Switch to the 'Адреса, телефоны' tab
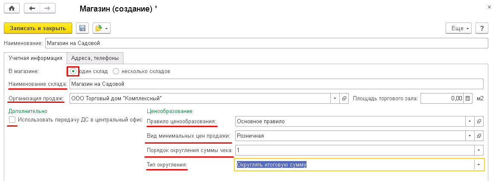The width and height of the screenshot is (496, 181). (x=96, y=58)
